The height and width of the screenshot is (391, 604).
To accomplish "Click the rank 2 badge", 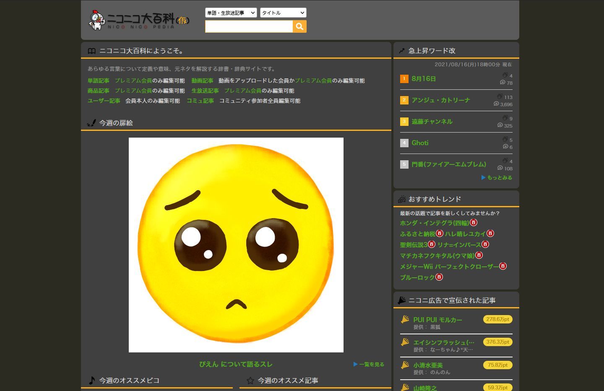I will coord(404,100).
